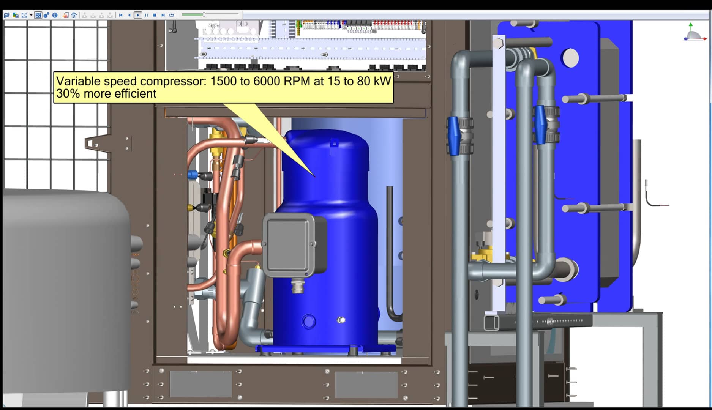Pause the running animation
Screen dimensions: 712x410
(146, 15)
